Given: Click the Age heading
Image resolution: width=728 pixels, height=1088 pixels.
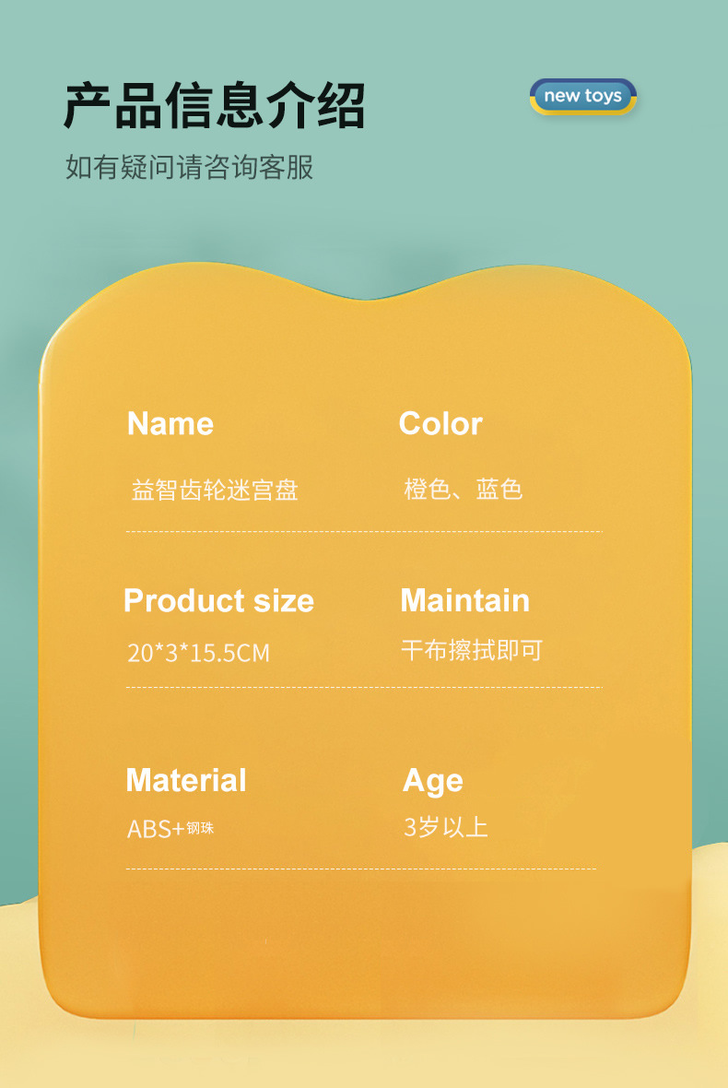Looking at the screenshot, I should tap(432, 781).
